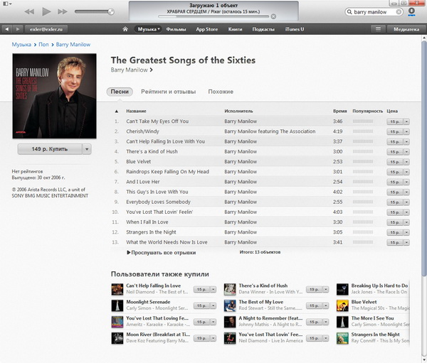Expand the dropdown next to 149 р. Купить
Viewport: 427px width, 363px height.
(x=87, y=149)
